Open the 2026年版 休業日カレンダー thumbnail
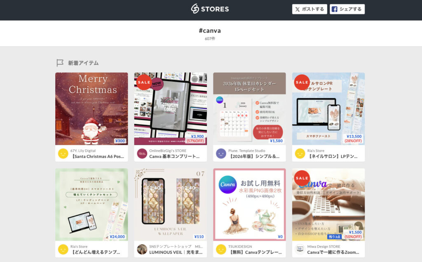This screenshot has height=262, width=422. (x=249, y=109)
